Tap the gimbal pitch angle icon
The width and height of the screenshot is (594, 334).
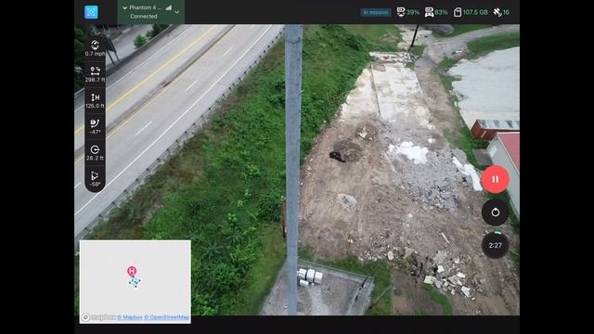click(95, 123)
